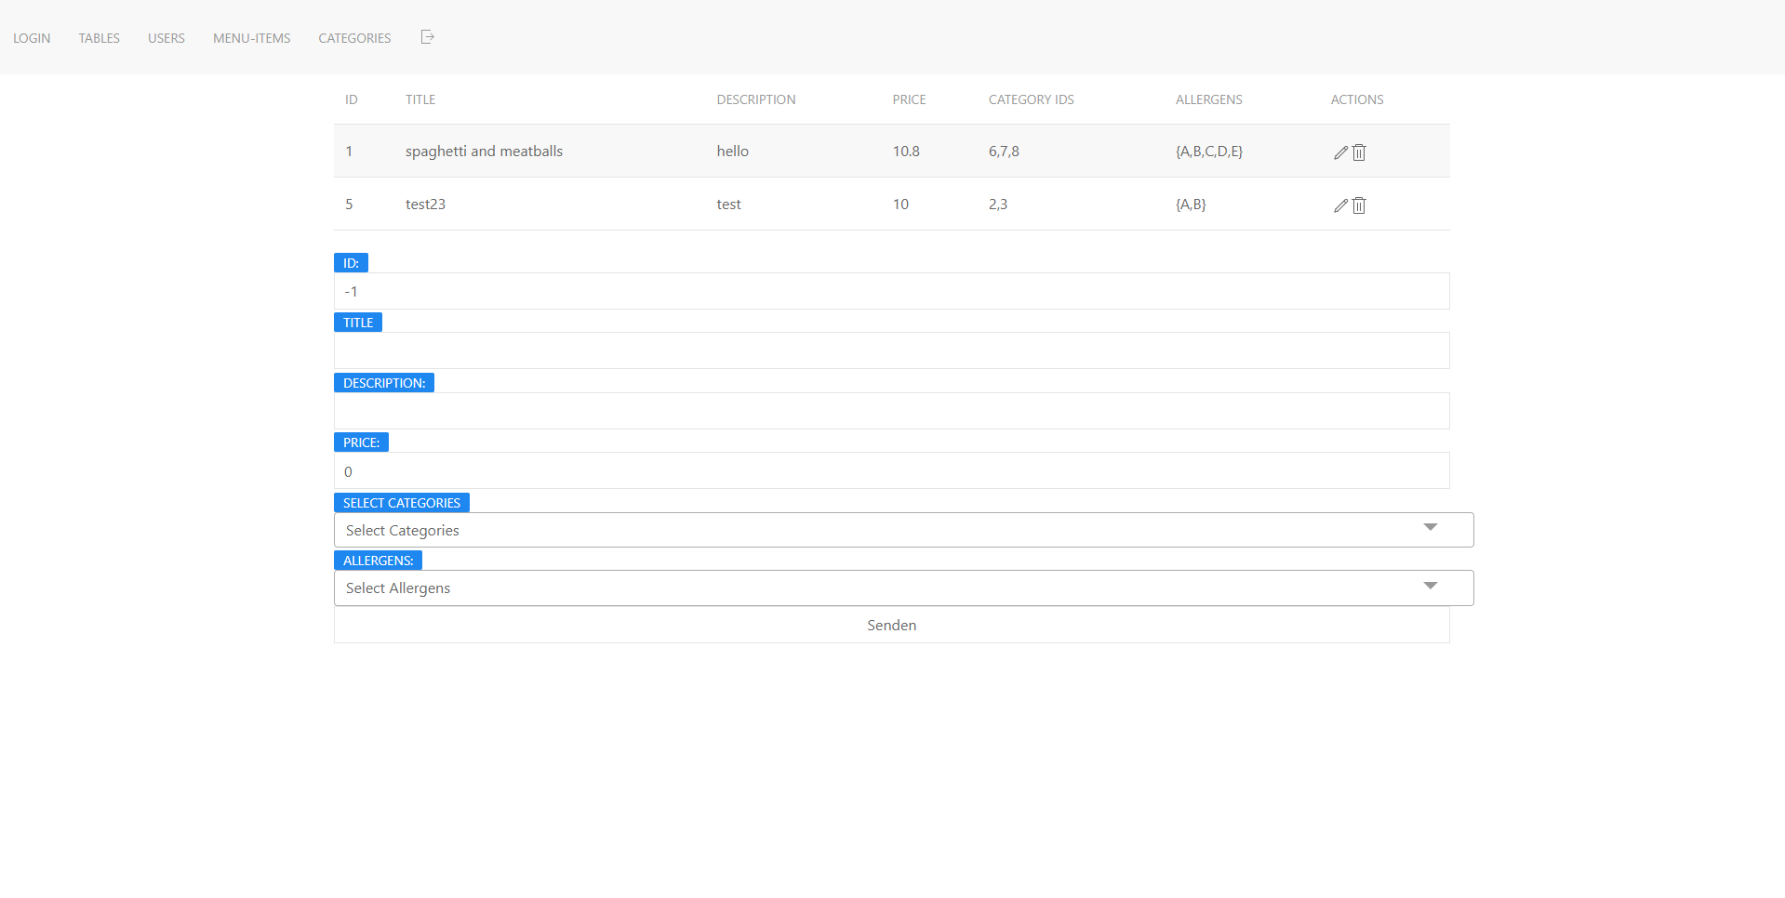Navigate to the MENU-ITEMS tab

251,38
